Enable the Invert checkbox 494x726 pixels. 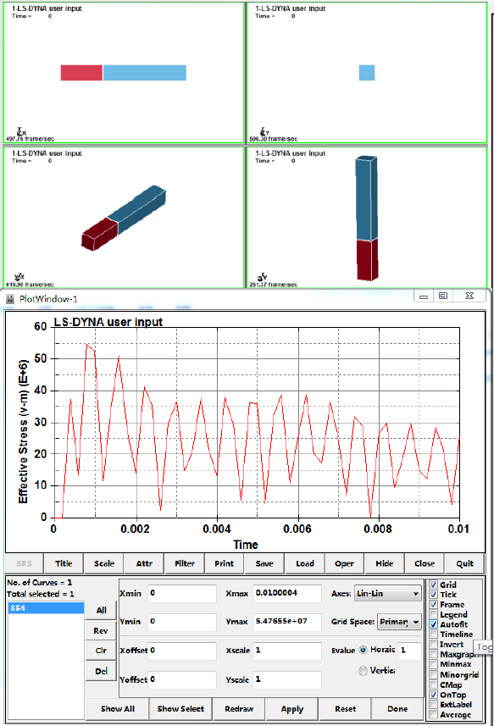point(433,644)
